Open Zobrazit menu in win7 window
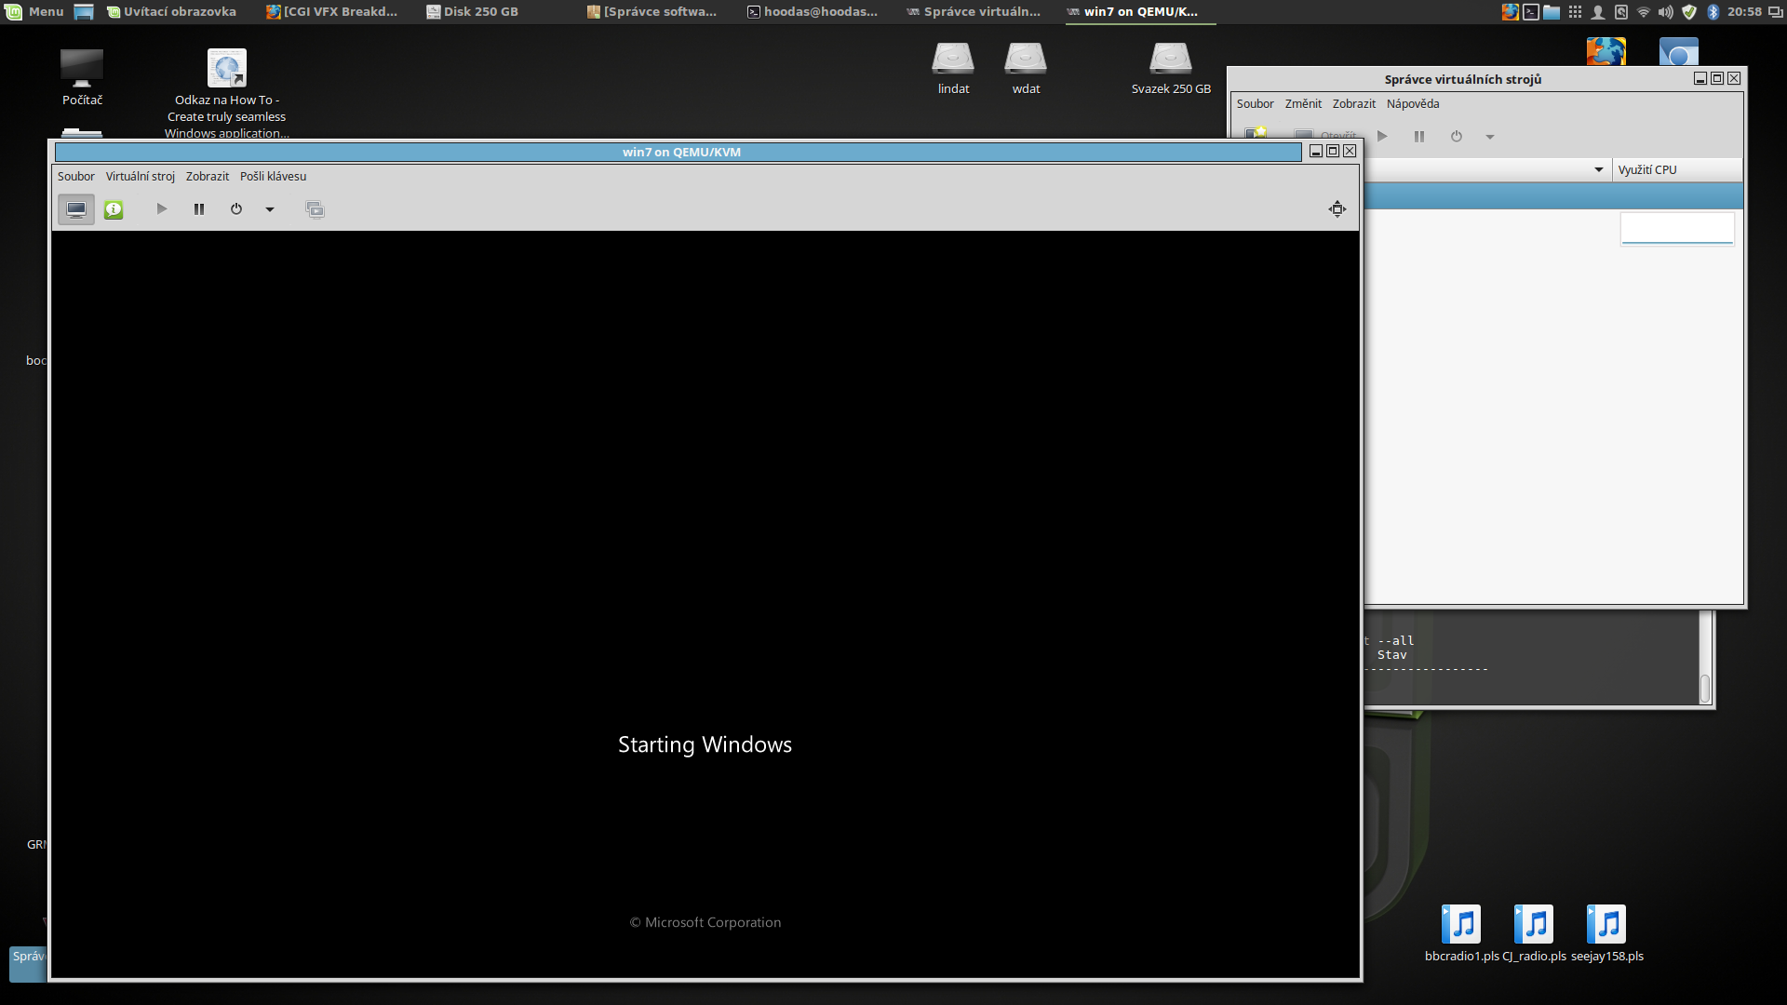The height and width of the screenshot is (1005, 1787). click(x=208, y=177)
